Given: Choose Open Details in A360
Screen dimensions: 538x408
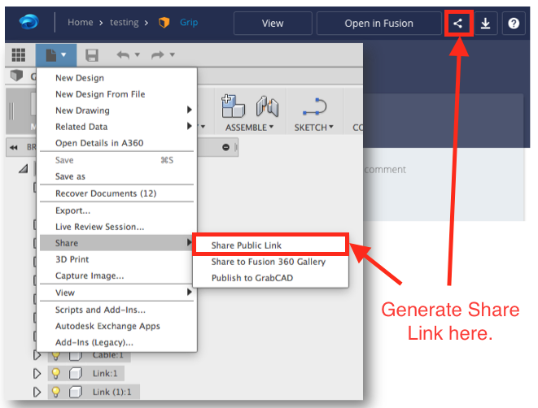Looking at the screenshot, I should (x=116, y=143).
